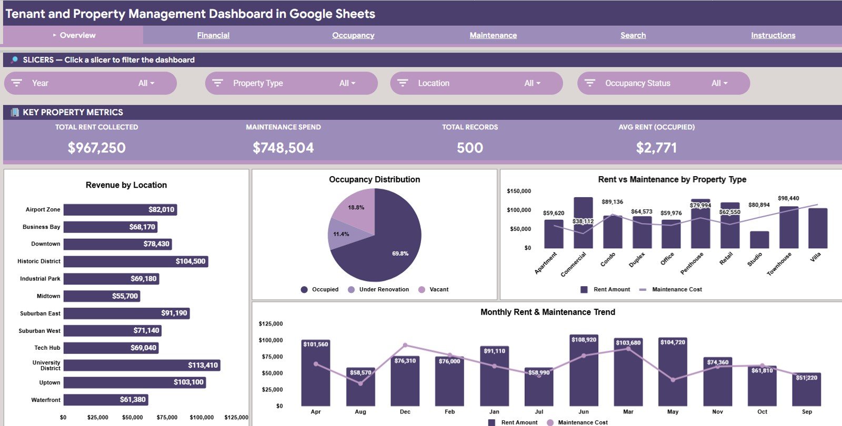Screen dimensions: 842x426
Task: Select the Suburban East revenue bar
Action: point(126,313)
